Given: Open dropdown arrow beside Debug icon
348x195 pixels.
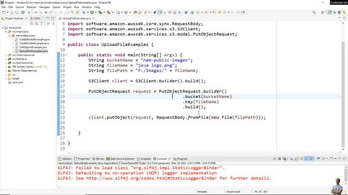Looking at the screenshot, I should [x=88, y=12].
